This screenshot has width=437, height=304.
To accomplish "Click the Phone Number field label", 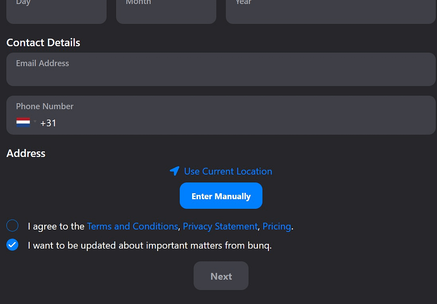I will coord(45,106).
